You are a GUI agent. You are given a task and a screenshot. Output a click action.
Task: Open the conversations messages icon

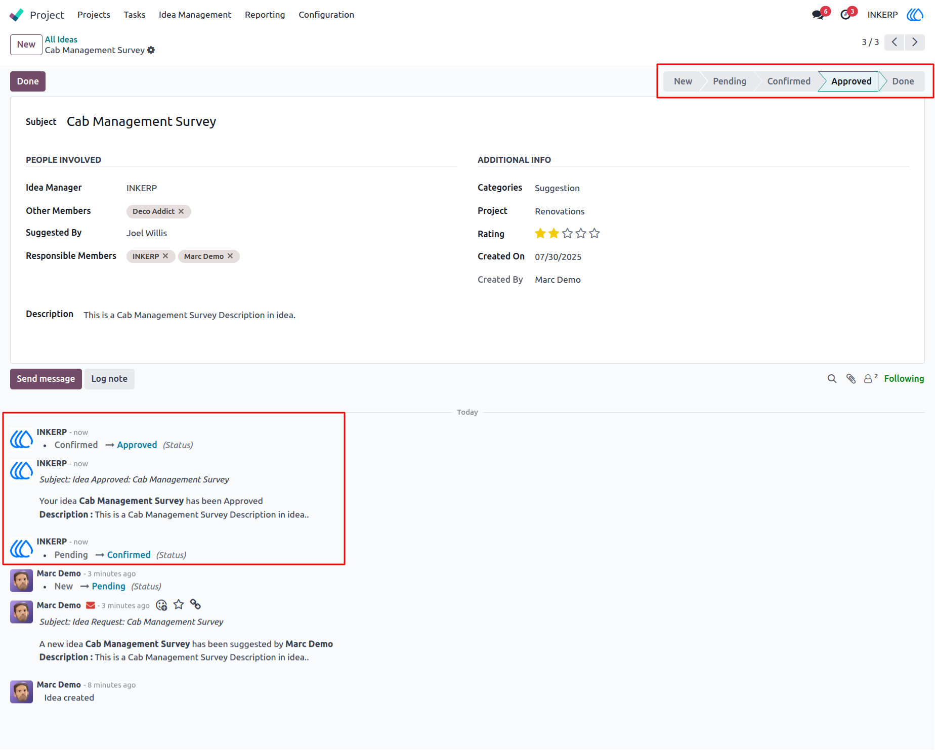tap(818, 15)
